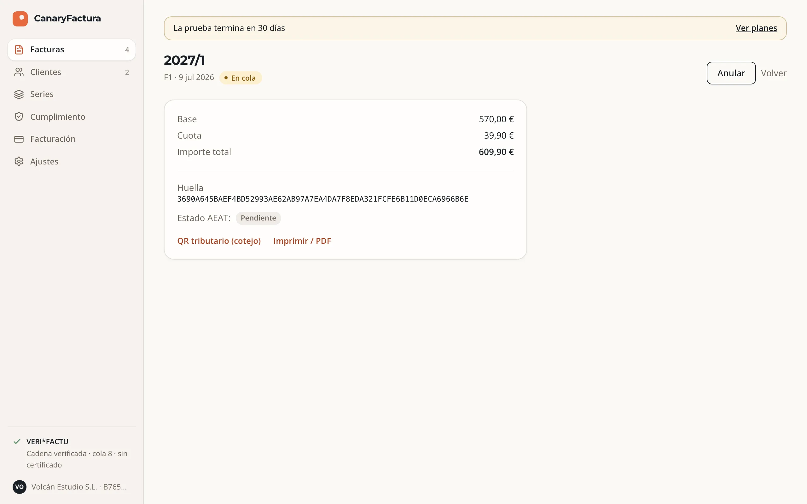Click the Pendiente AEAT status badge
Image resolution: width=807 pixels, height=504 pixels.
(258, 218)
